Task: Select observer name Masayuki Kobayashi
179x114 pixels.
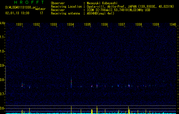Action: pos(102,3)
